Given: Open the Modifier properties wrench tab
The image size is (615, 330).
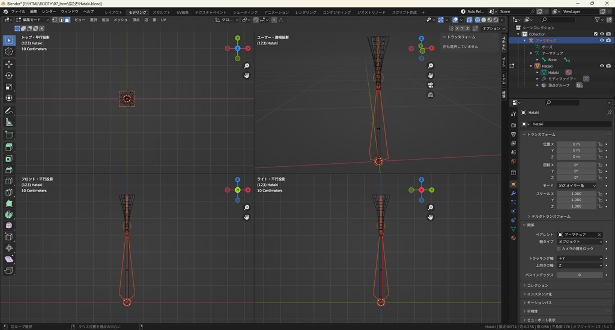Looking at the screenshot, I should coord(513,193).
